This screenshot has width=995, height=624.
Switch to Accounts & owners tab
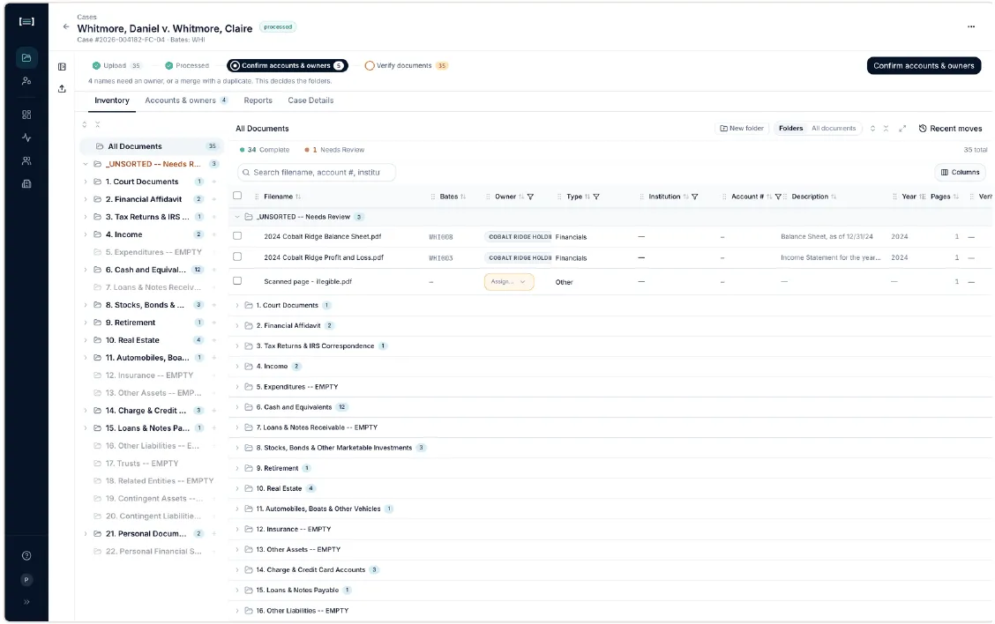[x=186, y=100]
